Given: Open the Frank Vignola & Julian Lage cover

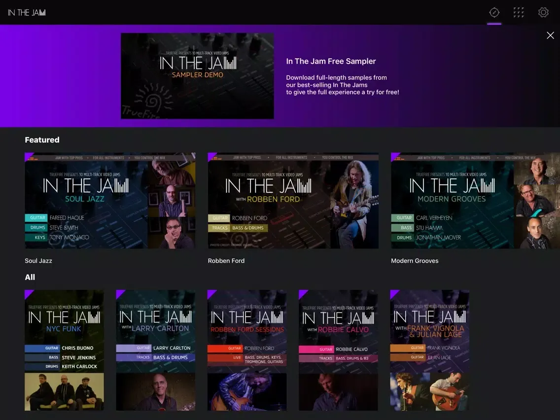Looking at the screenshot, I should point(430,350).
